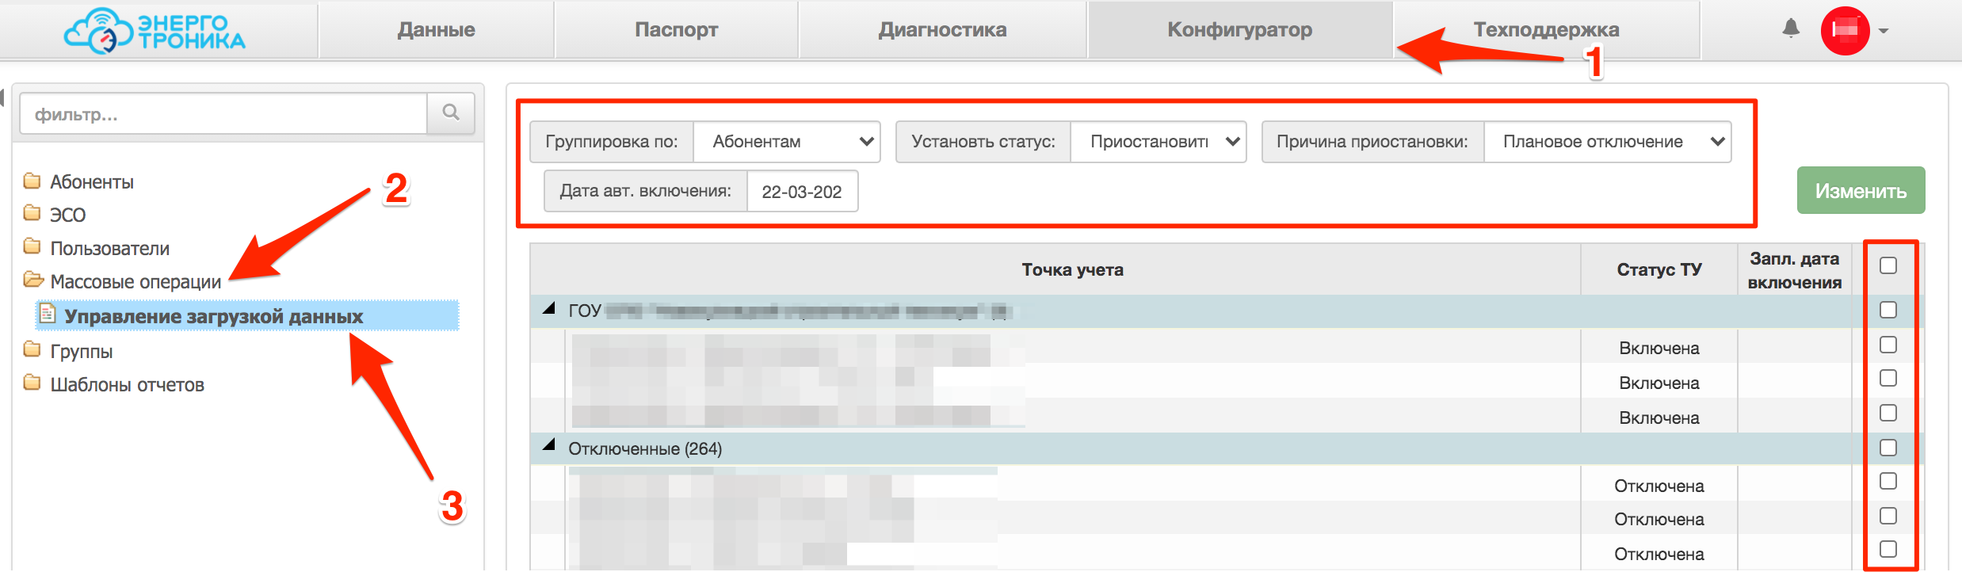Collapse the left sidebar panel arrow
Screen dimensions: 1962x572
pos(2,98)
